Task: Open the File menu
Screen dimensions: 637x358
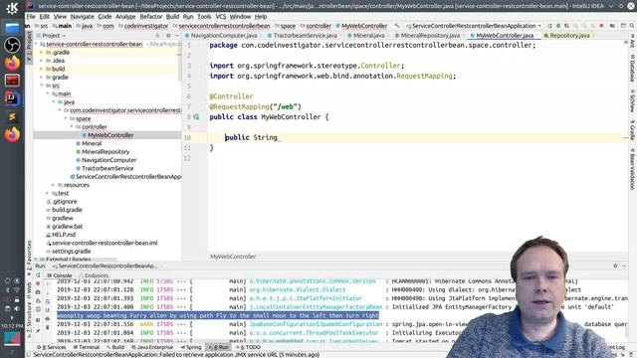Action: [31, 17]
